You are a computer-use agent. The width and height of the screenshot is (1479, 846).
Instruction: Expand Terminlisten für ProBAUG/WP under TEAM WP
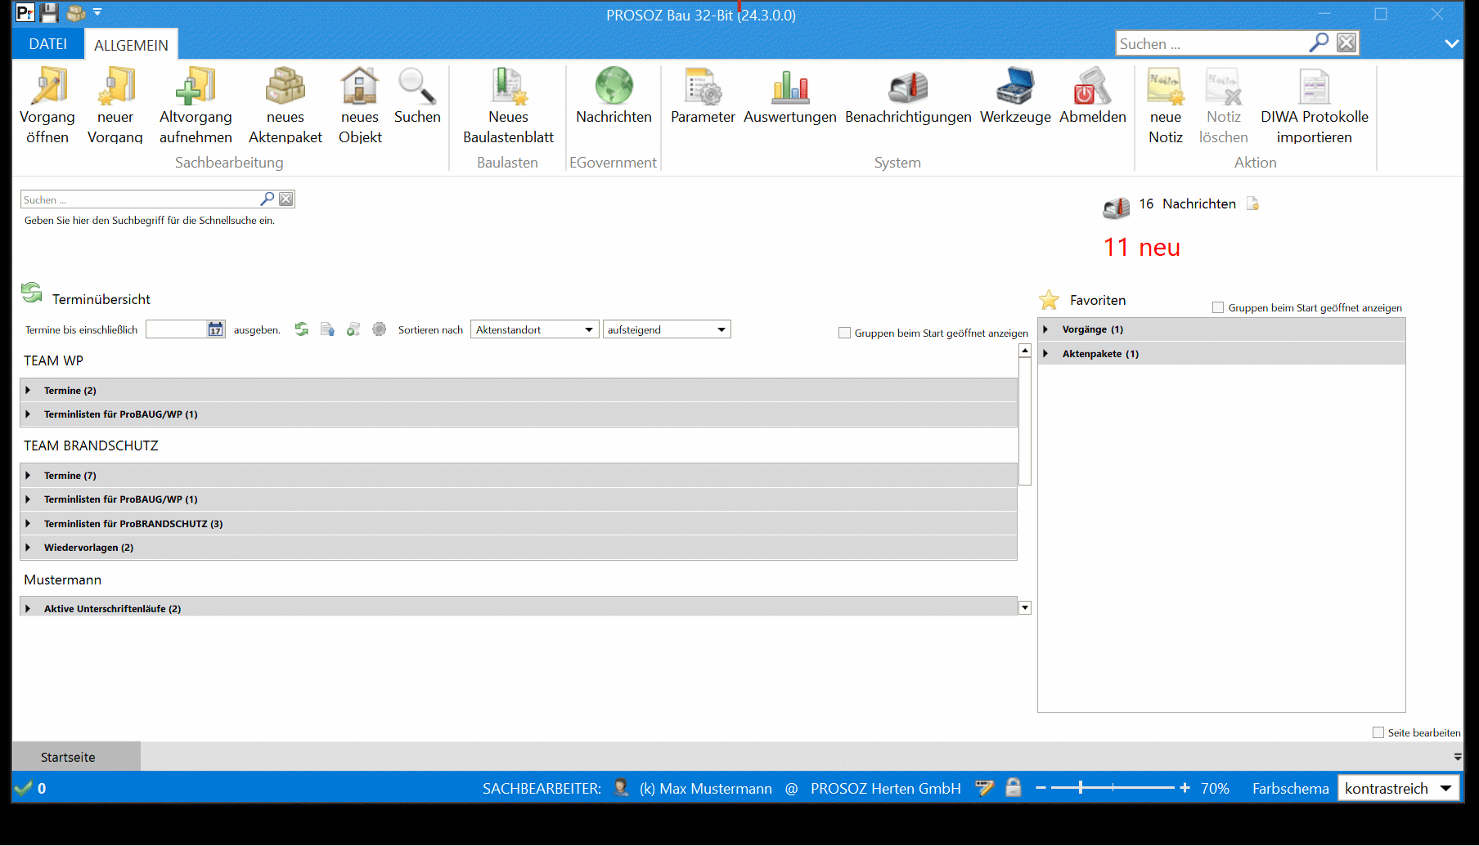point(28,414)
